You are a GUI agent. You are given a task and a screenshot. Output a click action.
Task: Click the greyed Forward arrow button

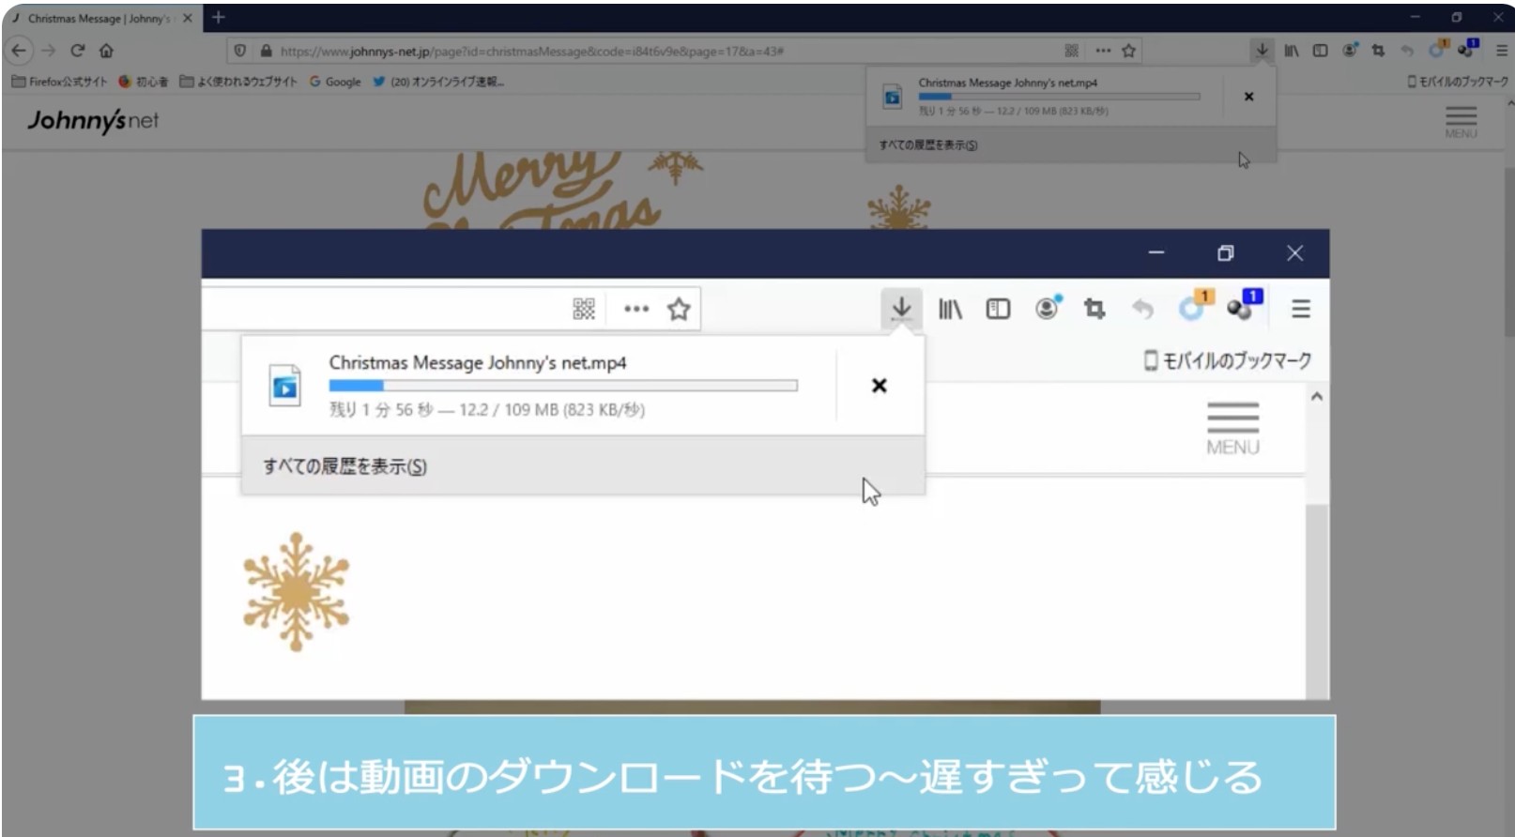49,51
